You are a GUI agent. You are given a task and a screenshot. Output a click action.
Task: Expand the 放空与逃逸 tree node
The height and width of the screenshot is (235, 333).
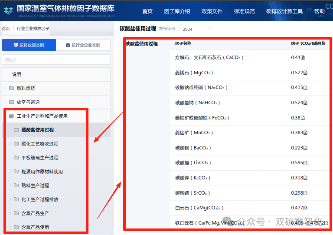(x=6, y=102)
